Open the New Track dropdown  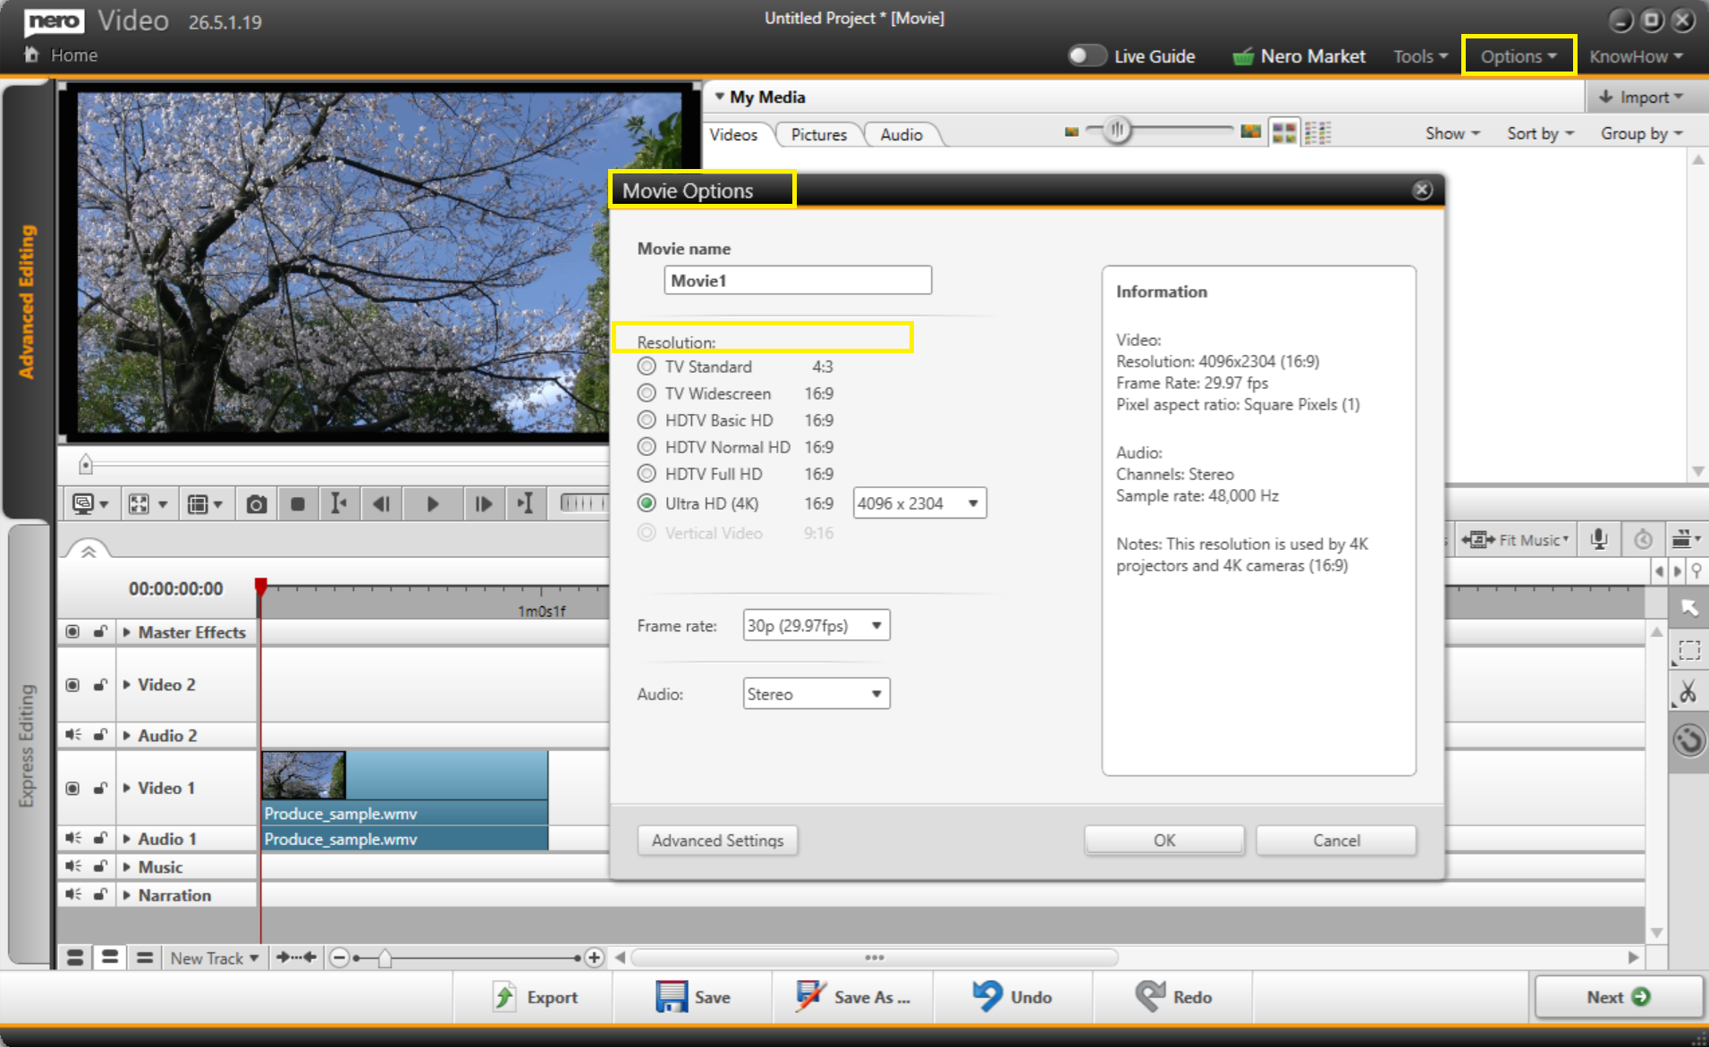click(x=214, y=958)
